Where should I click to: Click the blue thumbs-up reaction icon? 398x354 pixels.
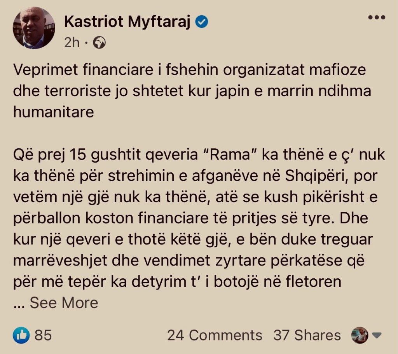coord(21,335)
